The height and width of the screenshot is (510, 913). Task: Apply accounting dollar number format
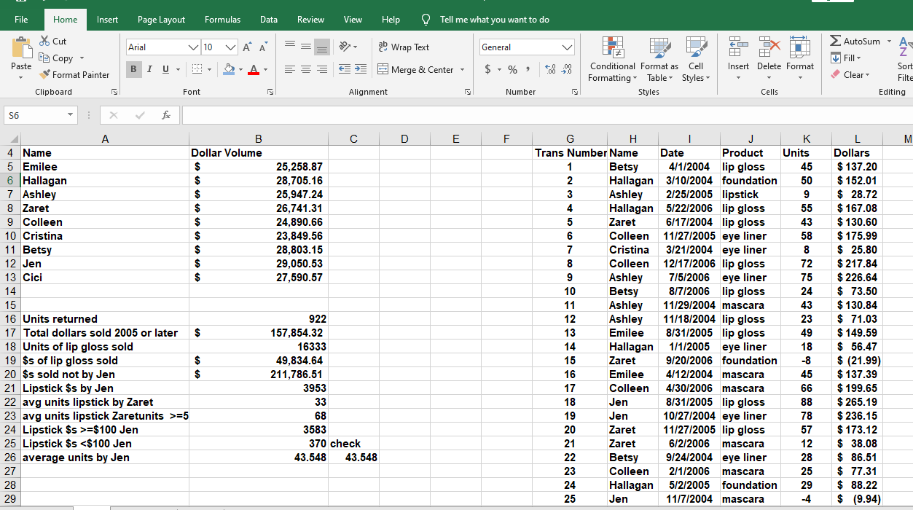(487, 69)
